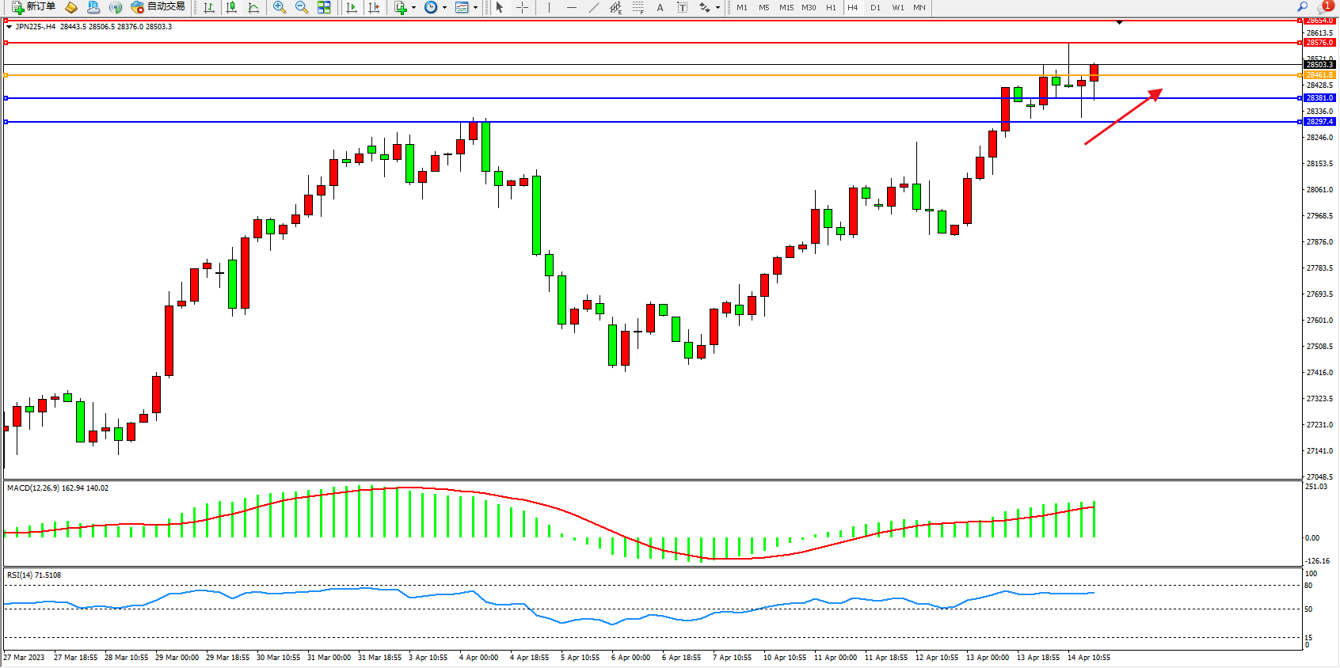
Task: Toggle AutoTrading (自动交易) button
Action: tap(158, 7)
